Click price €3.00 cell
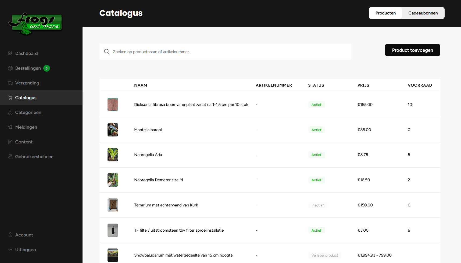Viewport: 461px width, 263px height. tap(363, 230)
